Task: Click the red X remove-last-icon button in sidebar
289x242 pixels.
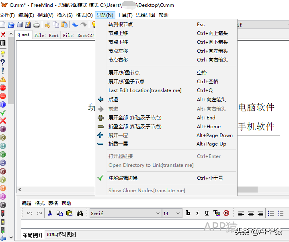Action: pyautogui.click(x=3, y=35)
